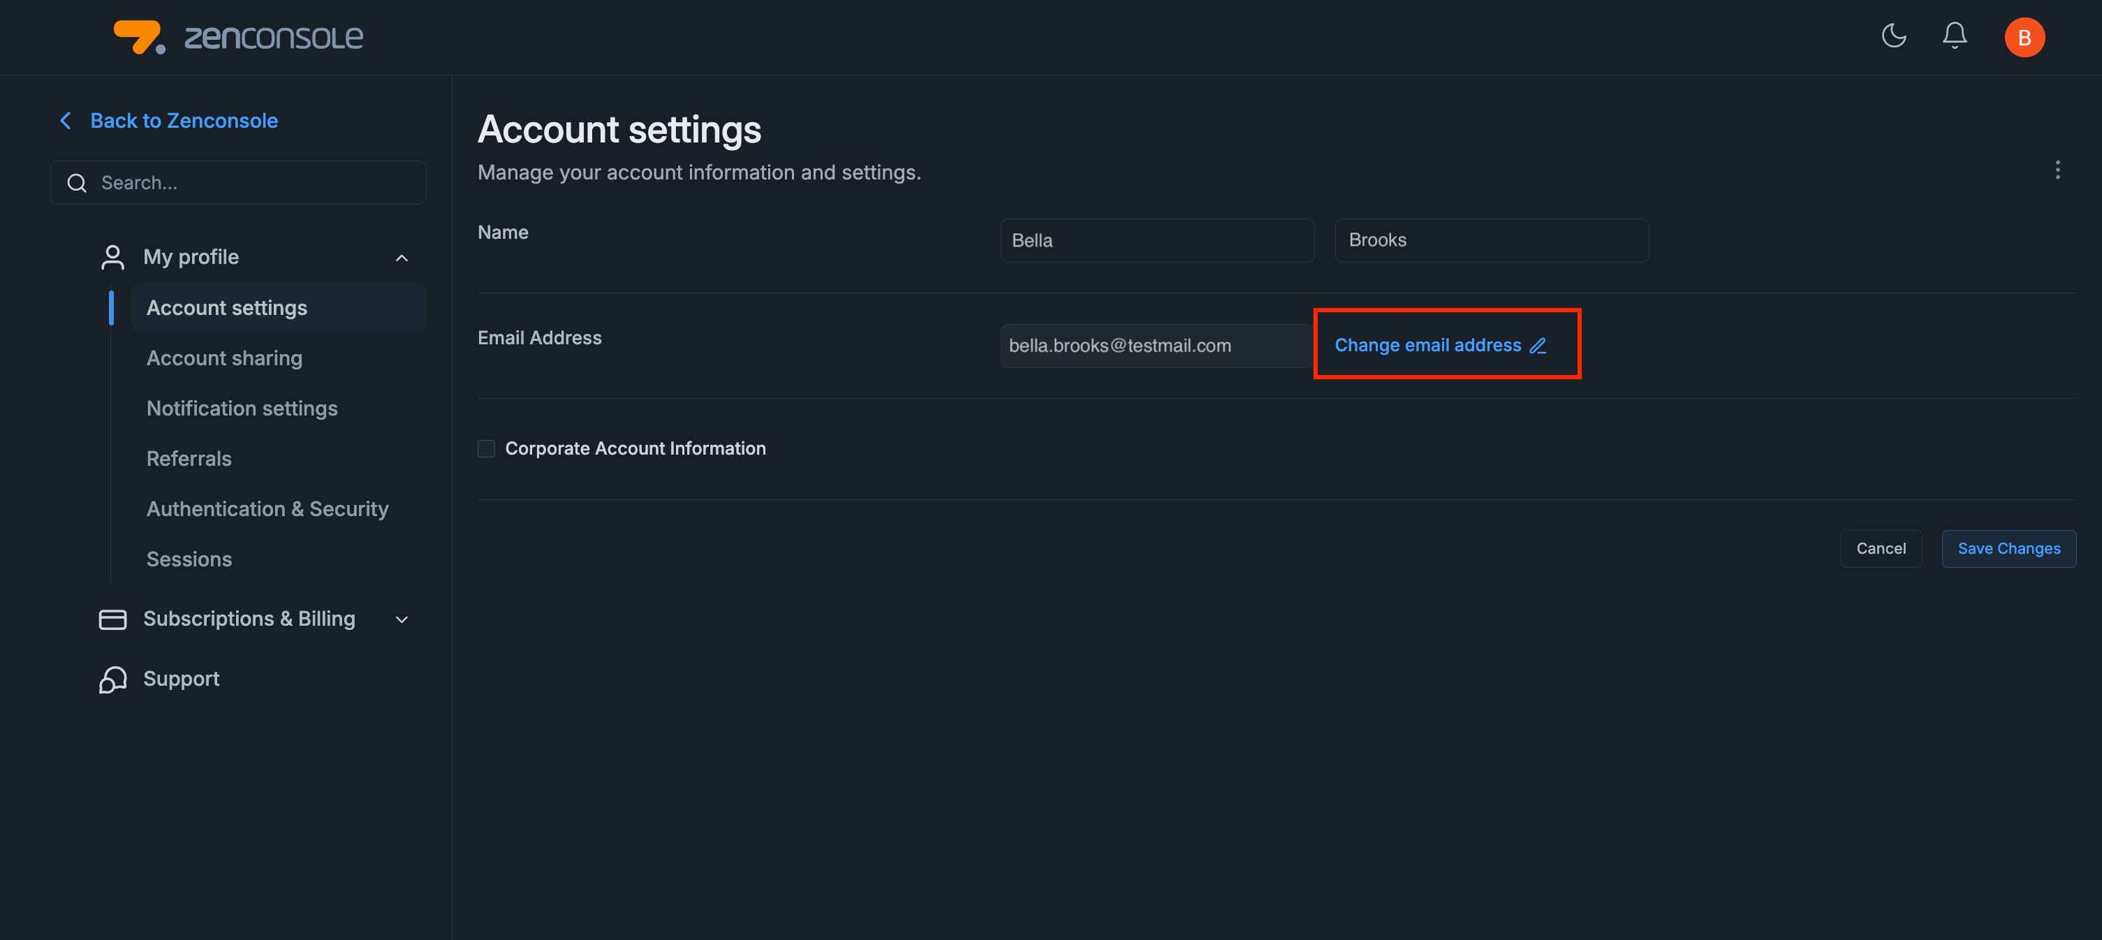
Task: Click Change email address link
Action: coord(1427,345)
